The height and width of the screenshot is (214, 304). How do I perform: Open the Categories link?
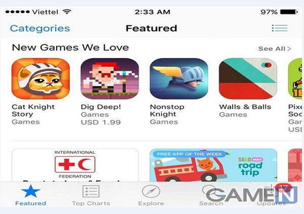40,28
